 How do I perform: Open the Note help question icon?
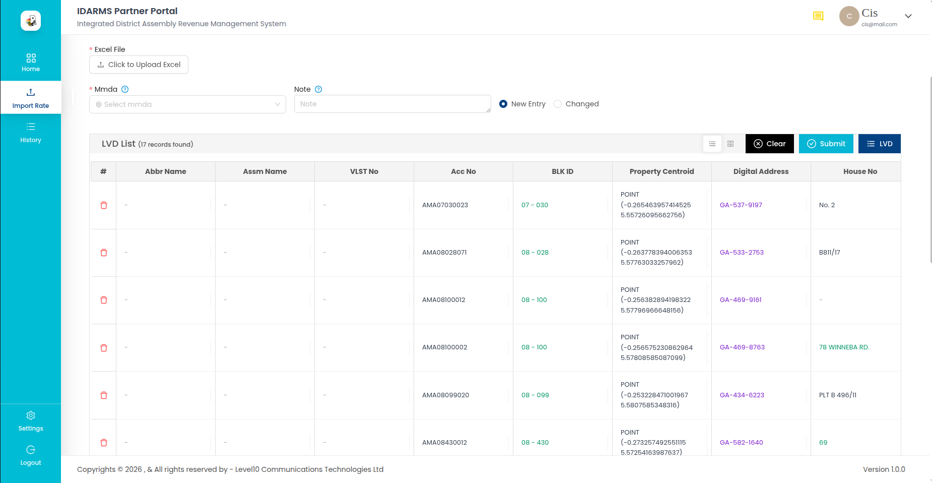pos(318,89)
